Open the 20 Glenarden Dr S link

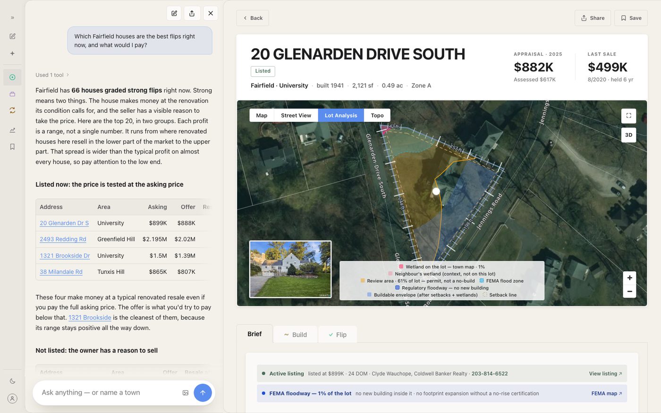[64, 223]
